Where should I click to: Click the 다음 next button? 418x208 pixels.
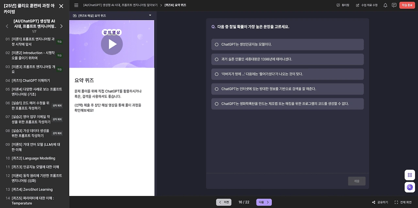pyautogui.click(x=264, y=202)
